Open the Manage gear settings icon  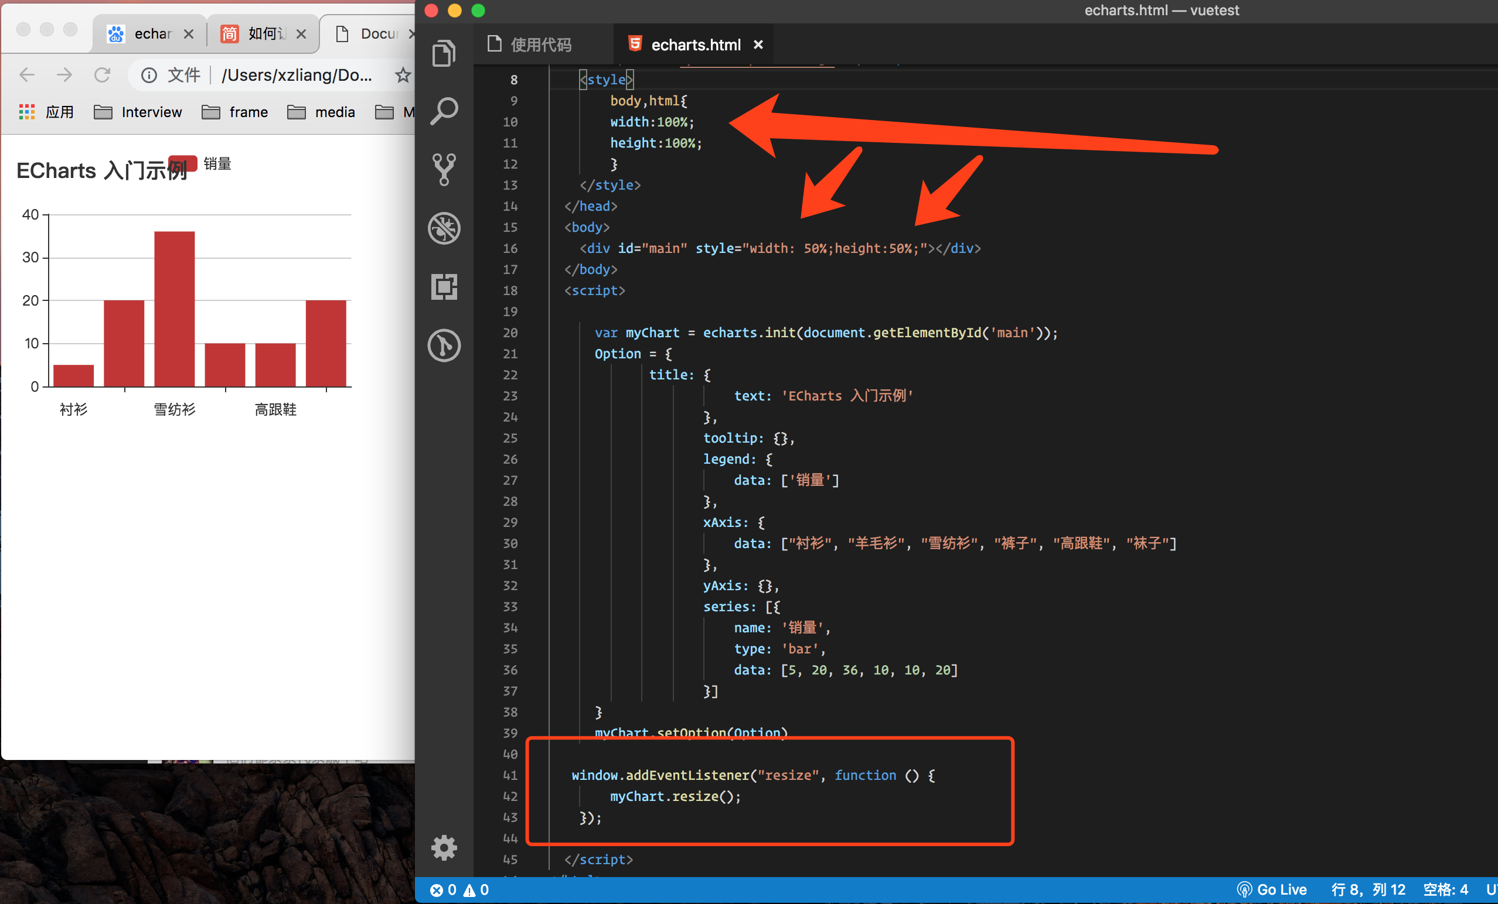tap(444, 847)
